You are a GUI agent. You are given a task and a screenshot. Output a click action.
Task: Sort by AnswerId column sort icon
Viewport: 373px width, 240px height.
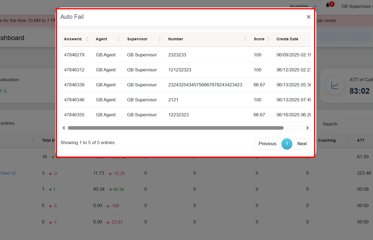(x=87, y=39)
